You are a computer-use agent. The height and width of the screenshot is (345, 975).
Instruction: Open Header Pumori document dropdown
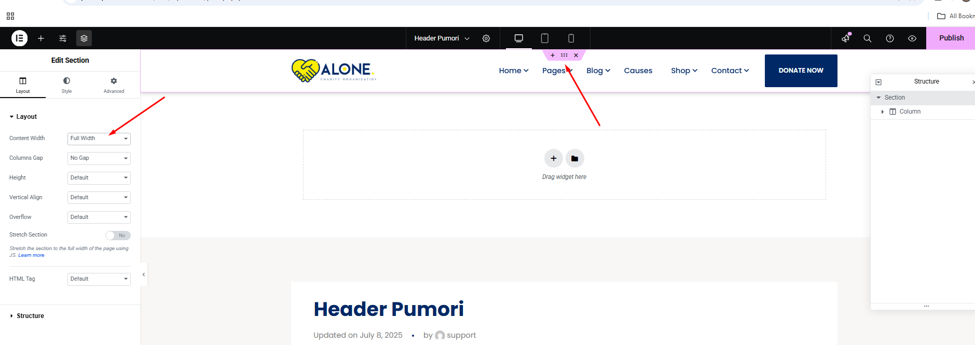tap(442, 38)
